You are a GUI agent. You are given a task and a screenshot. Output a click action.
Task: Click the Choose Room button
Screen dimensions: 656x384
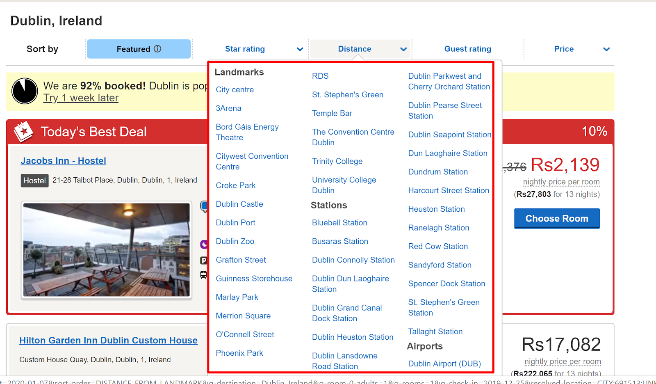click(x=556, y=218)
